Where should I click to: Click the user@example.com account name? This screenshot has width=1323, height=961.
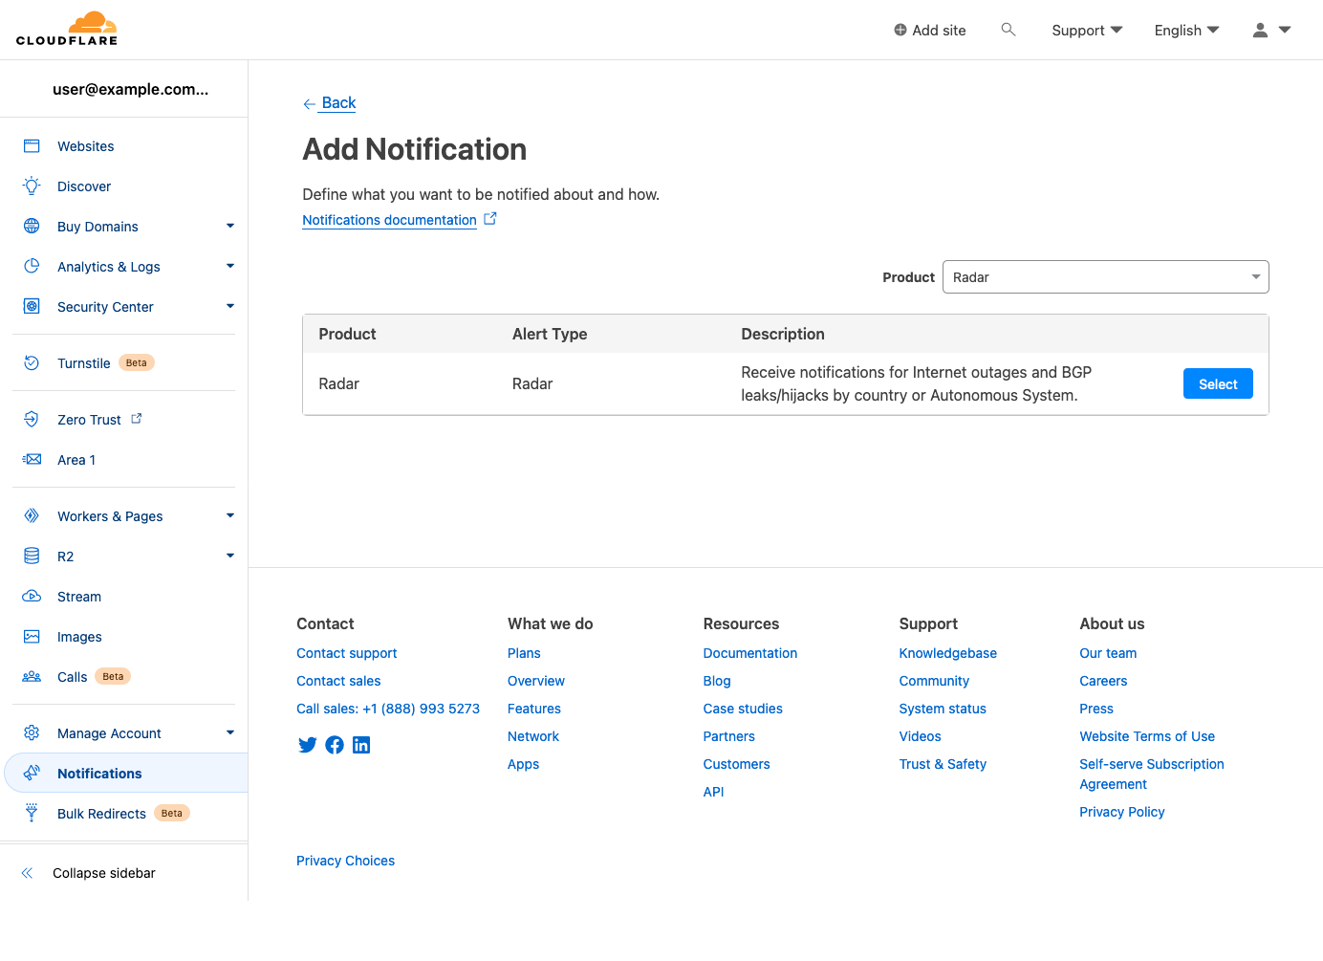(130, 89)
